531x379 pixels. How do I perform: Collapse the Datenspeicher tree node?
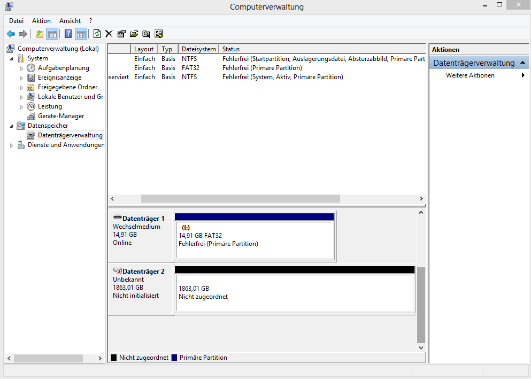12,126
